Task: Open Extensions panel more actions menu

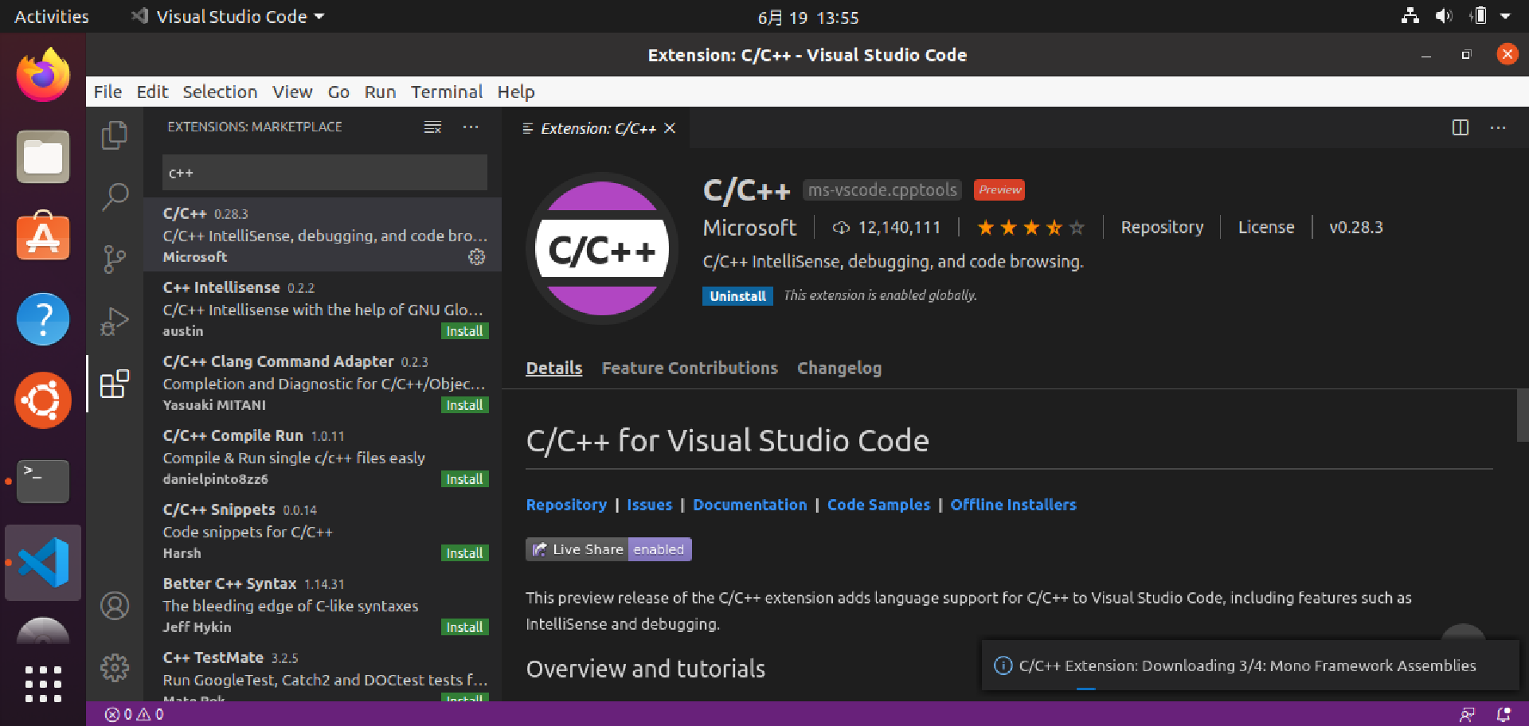Action: (471, 127)
